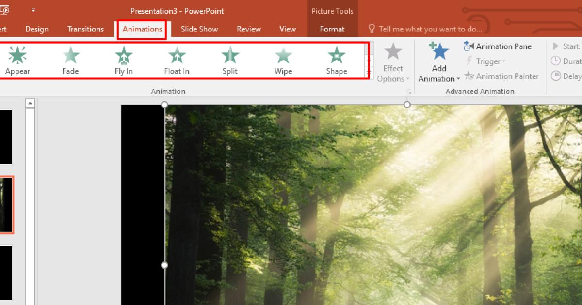Viewport: 582px width, 305px height.
Task: Apply the Fade animation effect
Action: [x=70, y=61]
